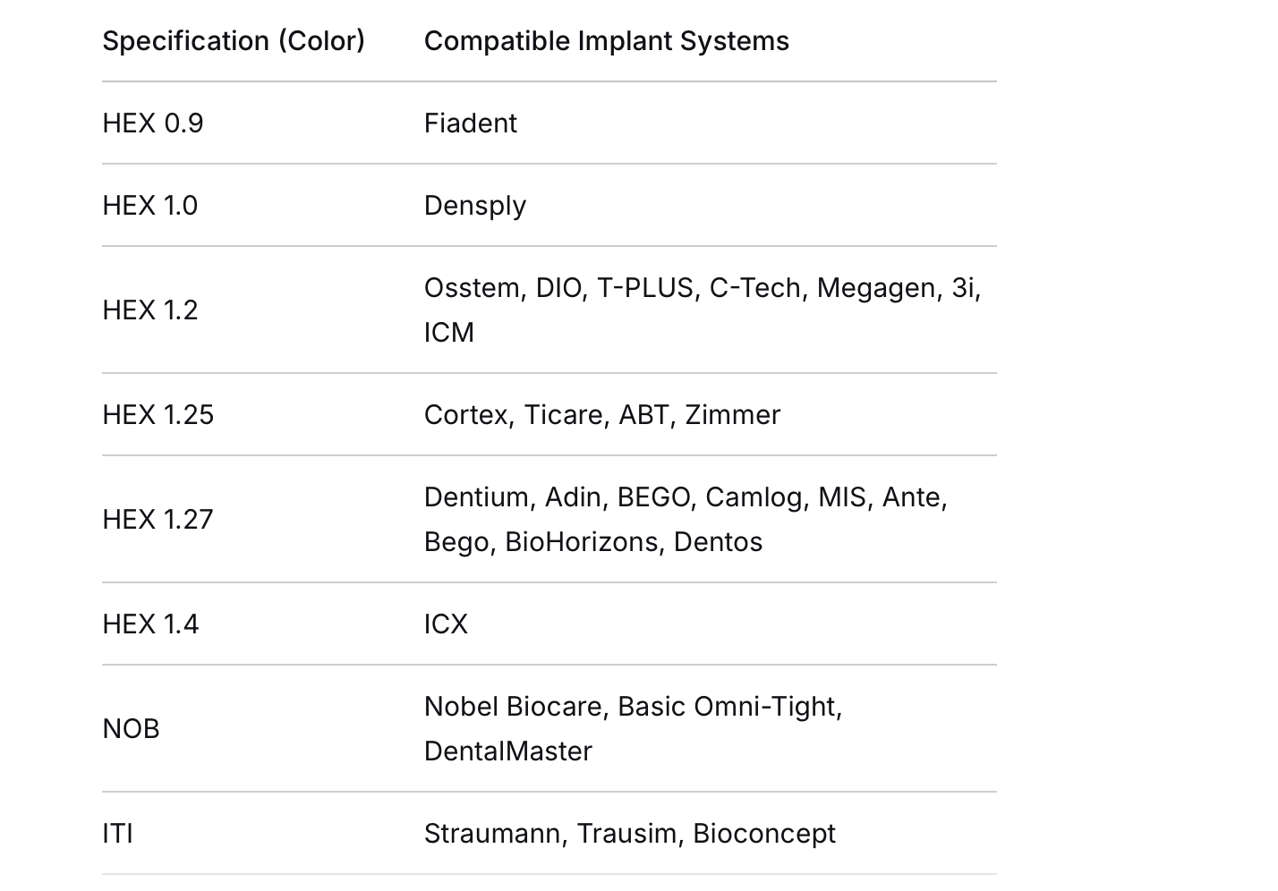Click the ICX implant system cell

click(x=446, y=624)
